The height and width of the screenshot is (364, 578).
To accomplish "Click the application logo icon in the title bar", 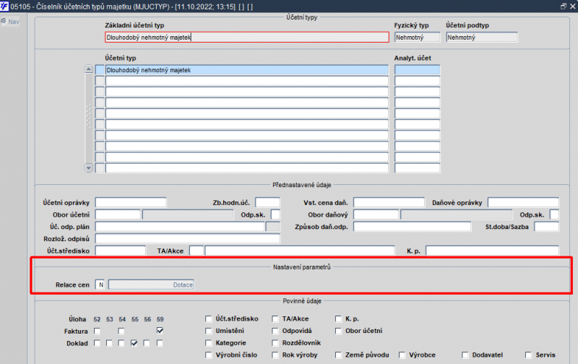I will pos(5,6).
